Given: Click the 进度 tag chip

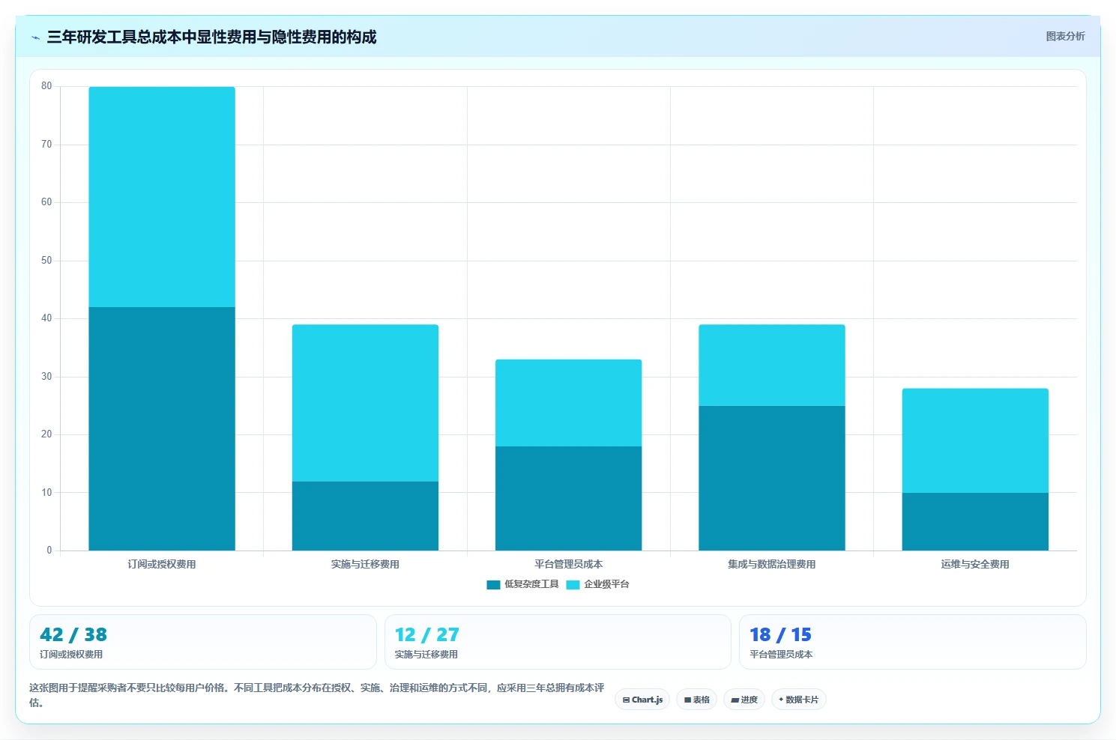Looking at the screenshot, I should 744,700.
